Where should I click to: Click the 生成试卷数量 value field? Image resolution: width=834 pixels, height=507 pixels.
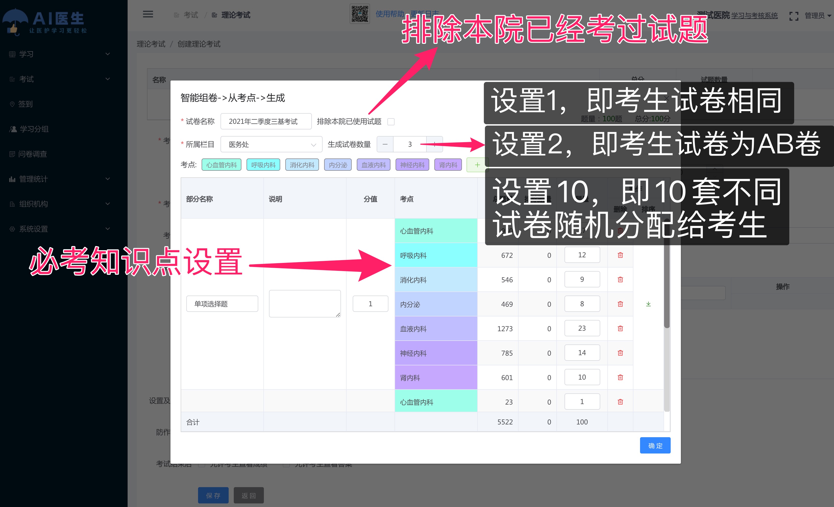pyautogui.click(x=410, y=144)
